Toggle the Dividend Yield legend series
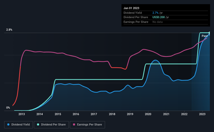Screen dimensions: 214x132 tap(19, 125)
